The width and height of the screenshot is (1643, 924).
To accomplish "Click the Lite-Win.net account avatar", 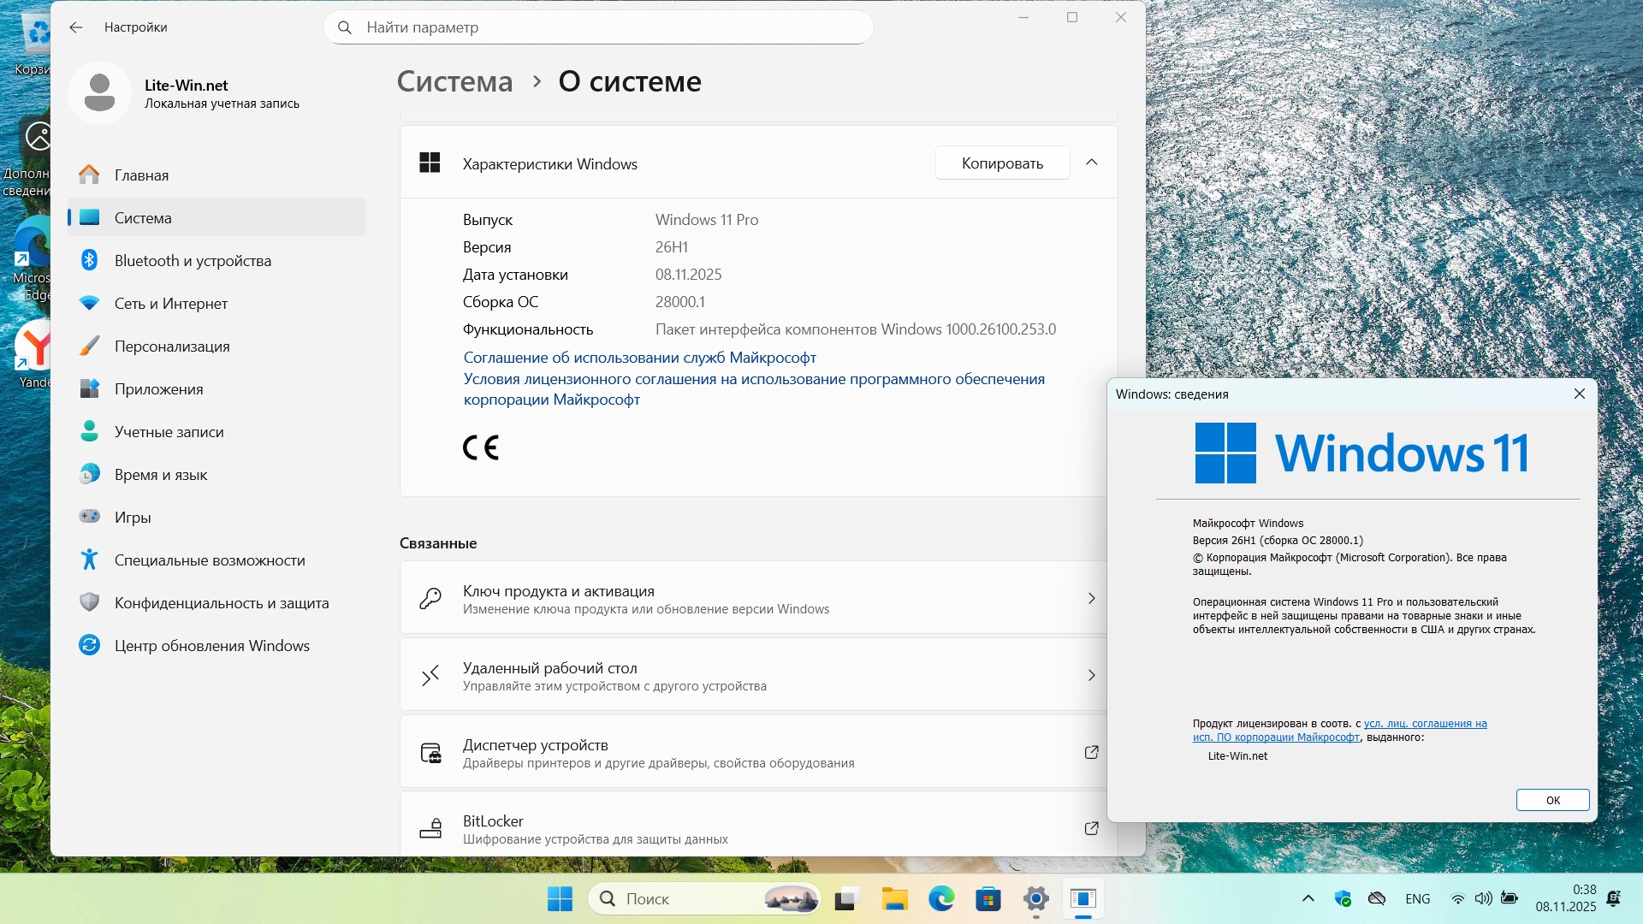I will pyautogui.click(x=99, y=93).
